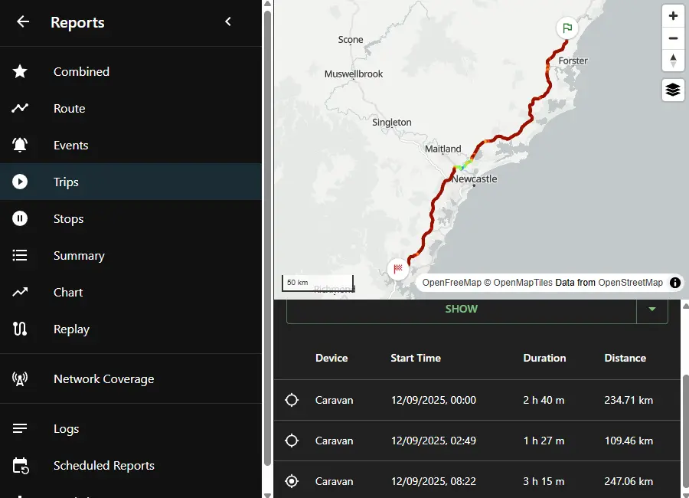Click the Stops pause icon
The width and height of the screenshot is (689, 498).
pos(20,219)
